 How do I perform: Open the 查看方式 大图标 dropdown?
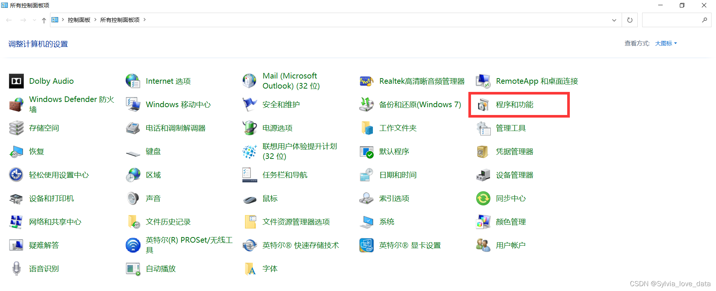point(666,44)
